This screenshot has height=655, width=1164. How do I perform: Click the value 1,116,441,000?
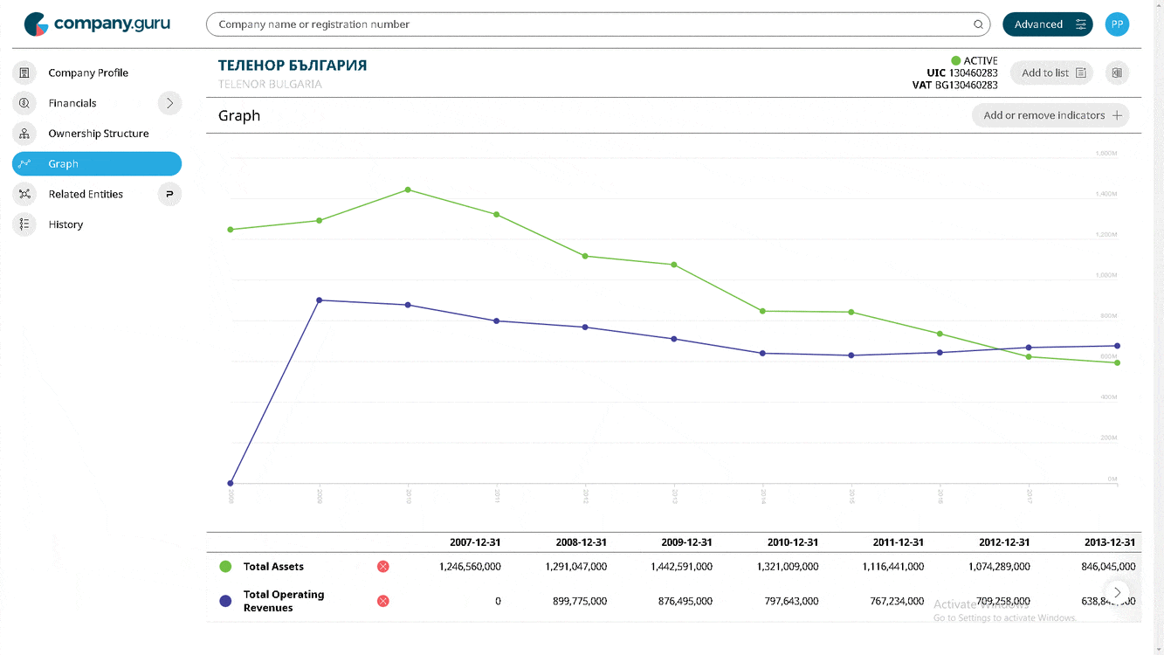coord(892,567)
